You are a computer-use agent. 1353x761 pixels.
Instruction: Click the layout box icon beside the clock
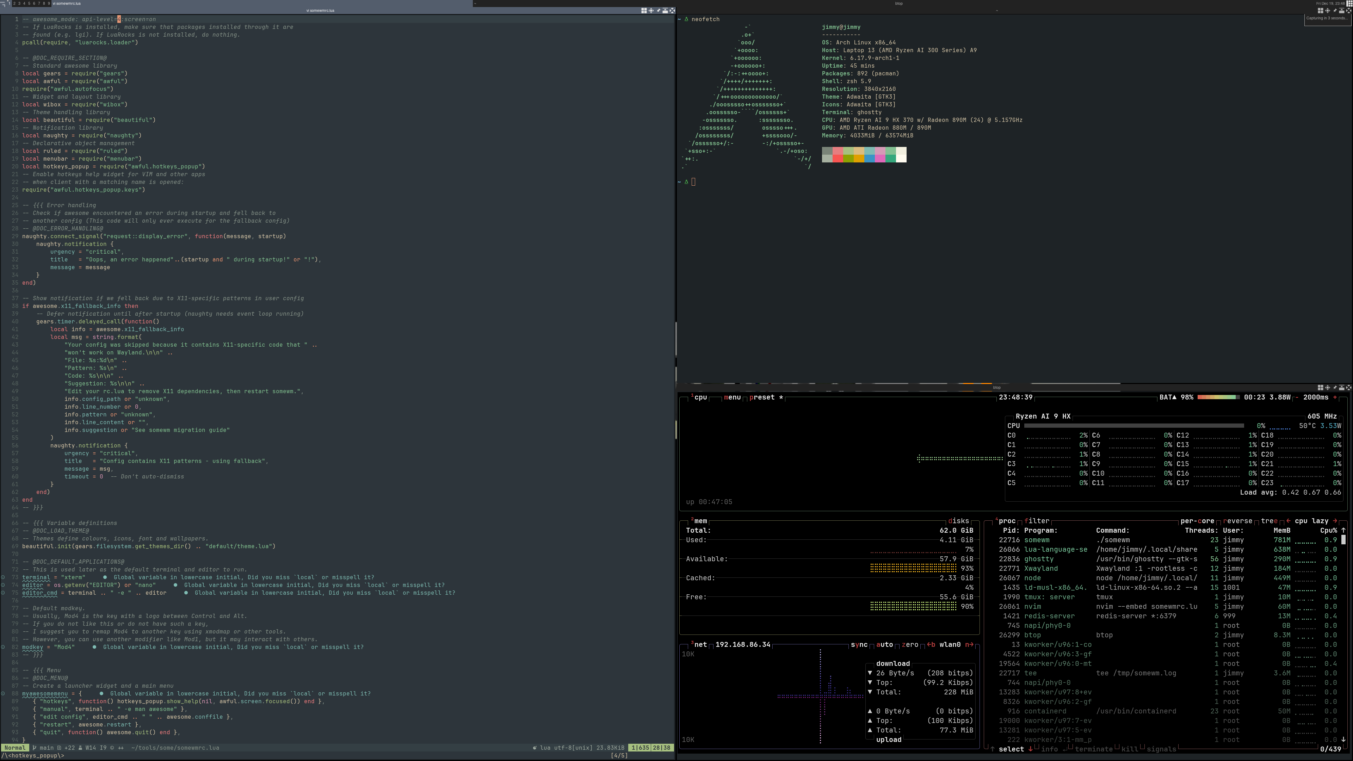click(1349, 3)
